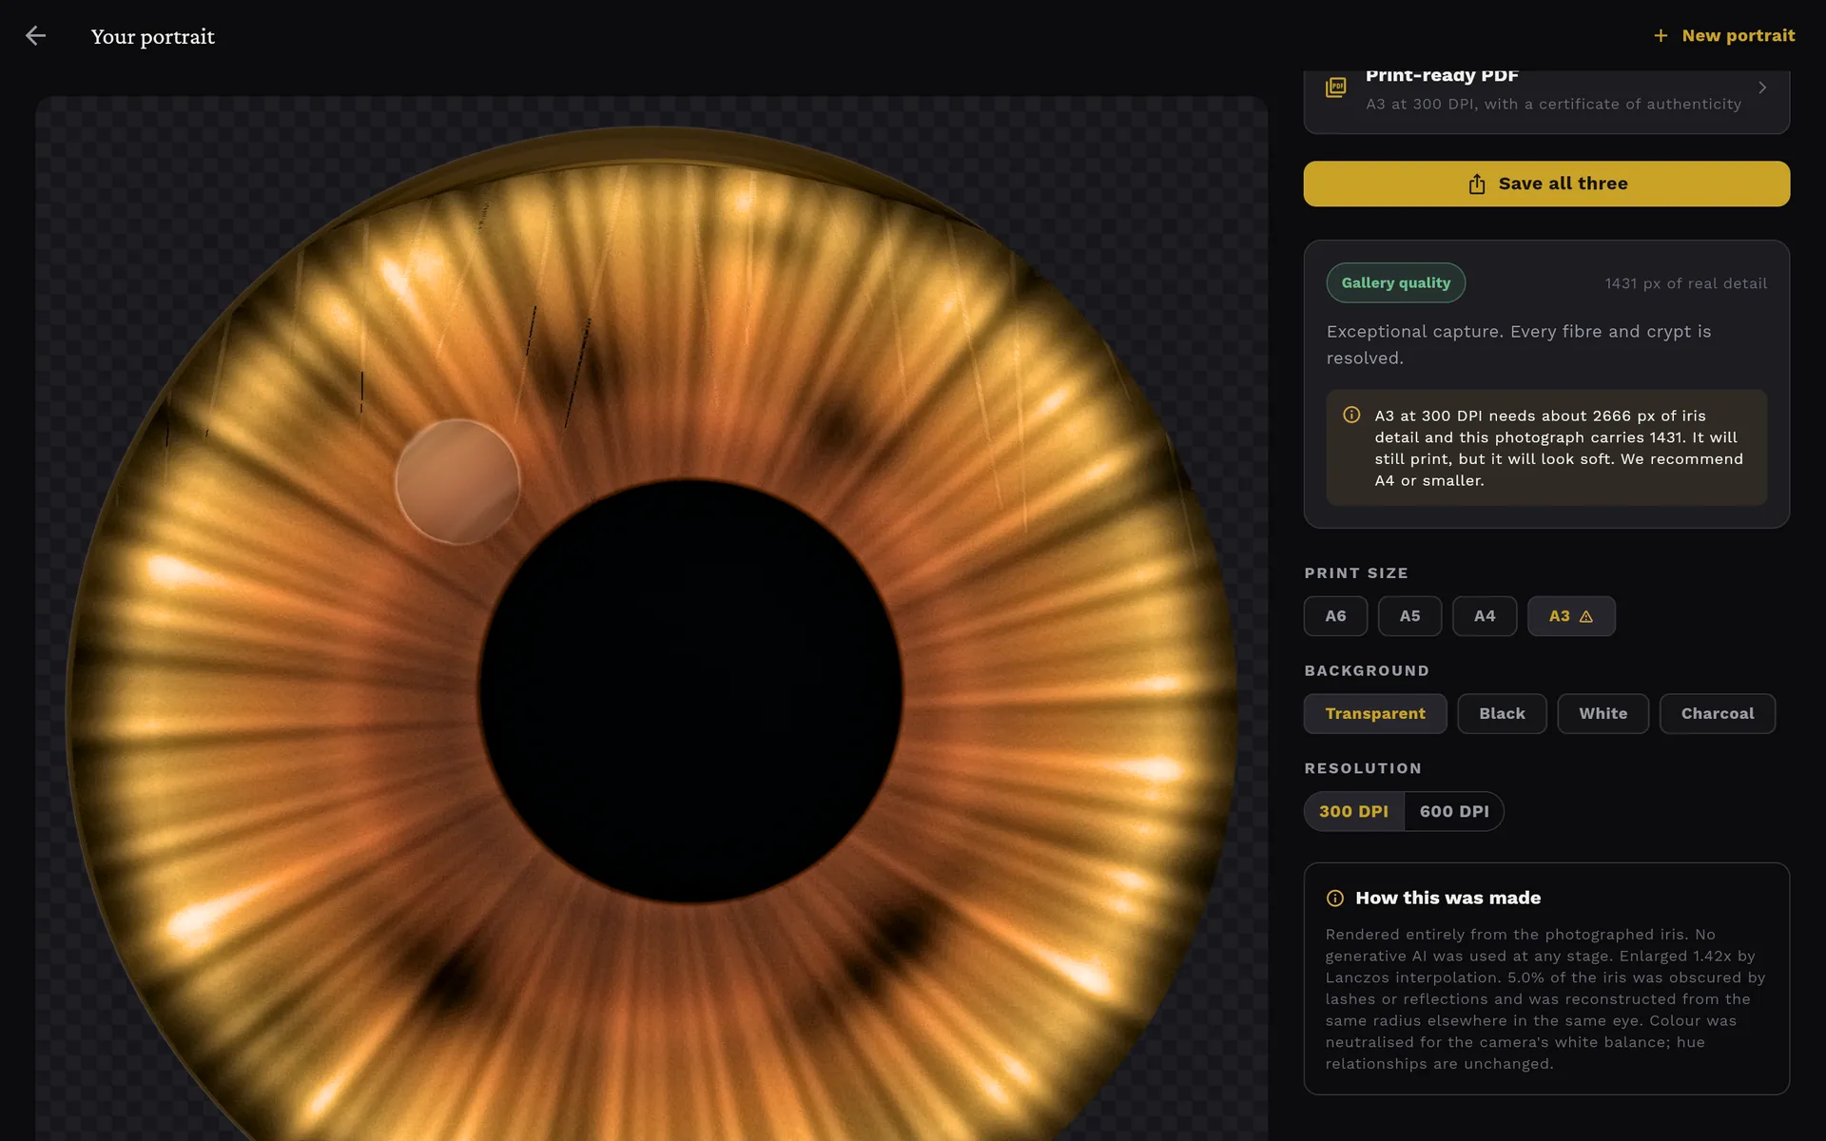Click info icon beside How this was made

tap(1335, 898)
